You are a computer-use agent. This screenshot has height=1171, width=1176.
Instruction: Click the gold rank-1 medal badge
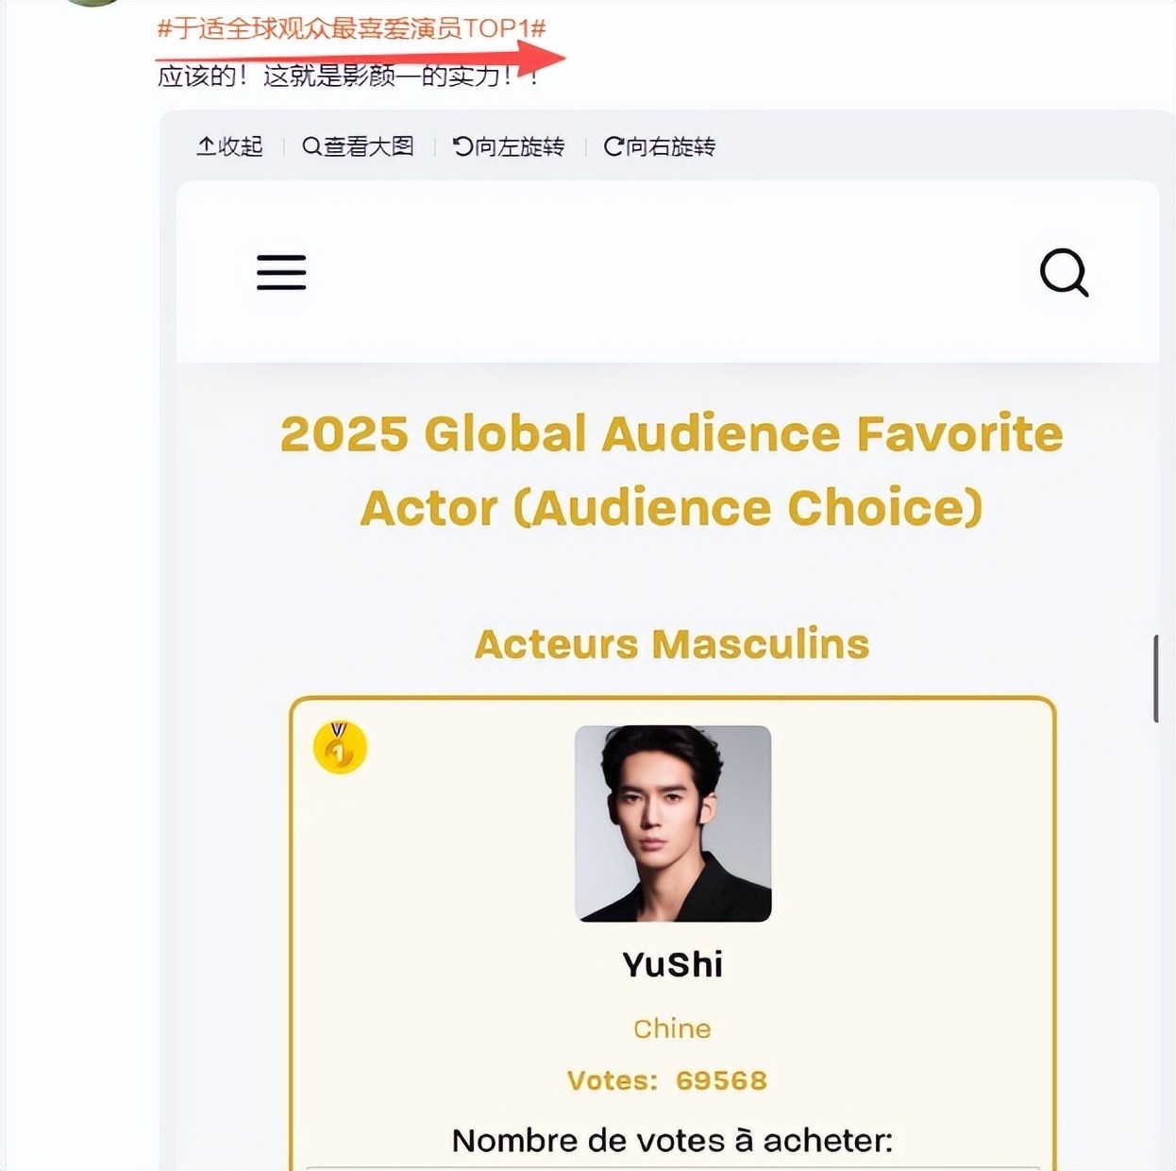[340, 747]
